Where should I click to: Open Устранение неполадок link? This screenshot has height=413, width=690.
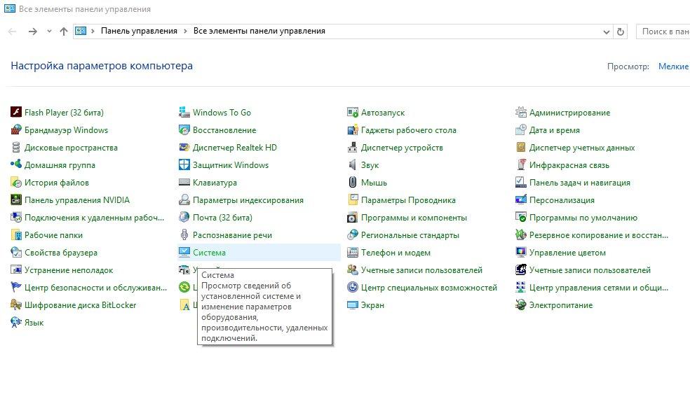(69, 270)
